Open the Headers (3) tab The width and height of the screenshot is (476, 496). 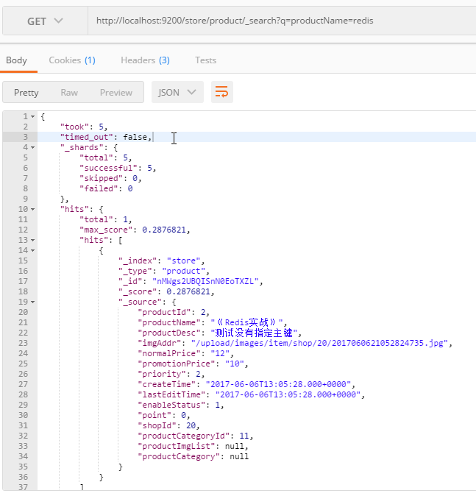145,60
